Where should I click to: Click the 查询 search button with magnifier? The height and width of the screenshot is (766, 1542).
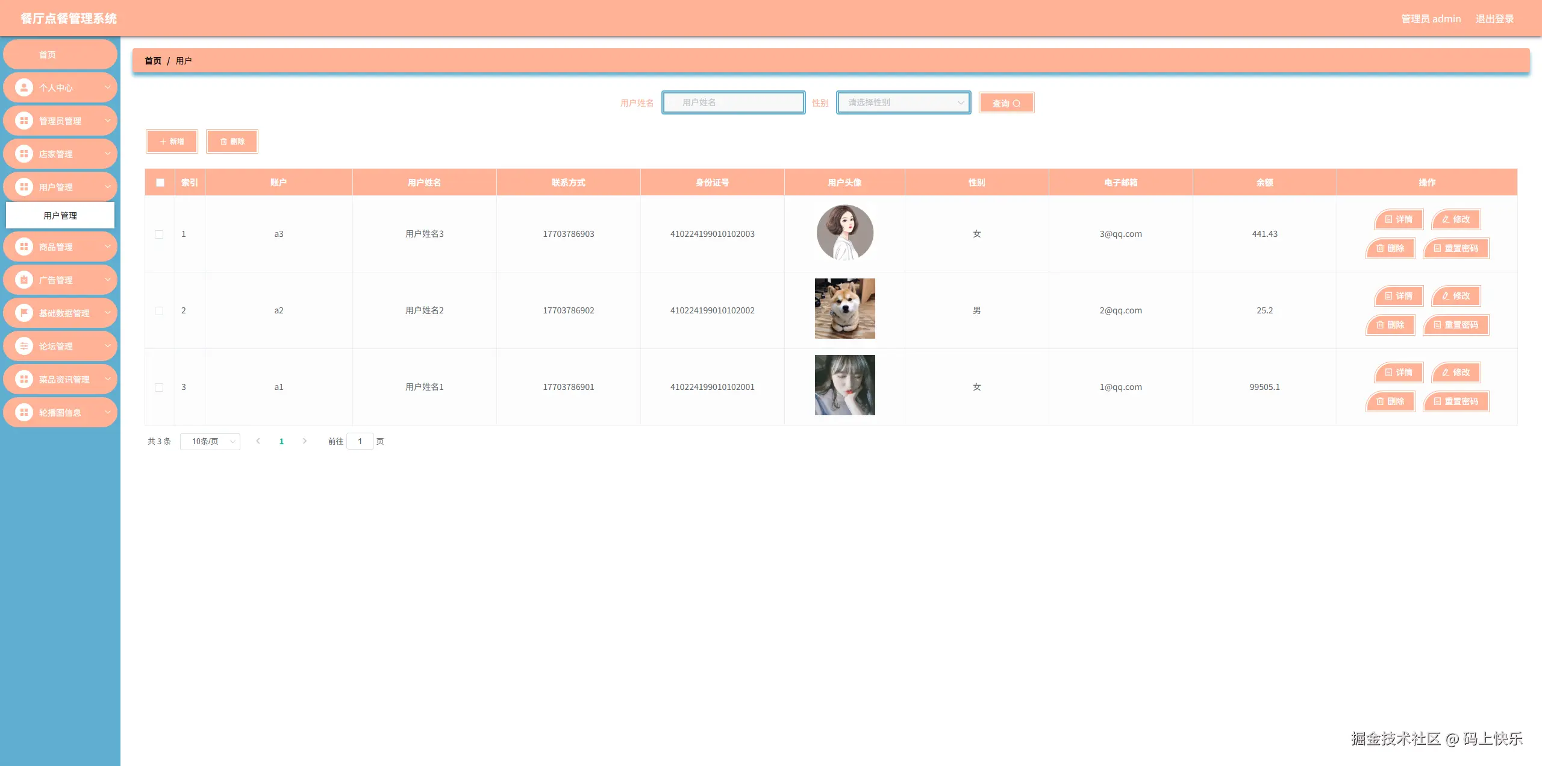[1006, 103]
